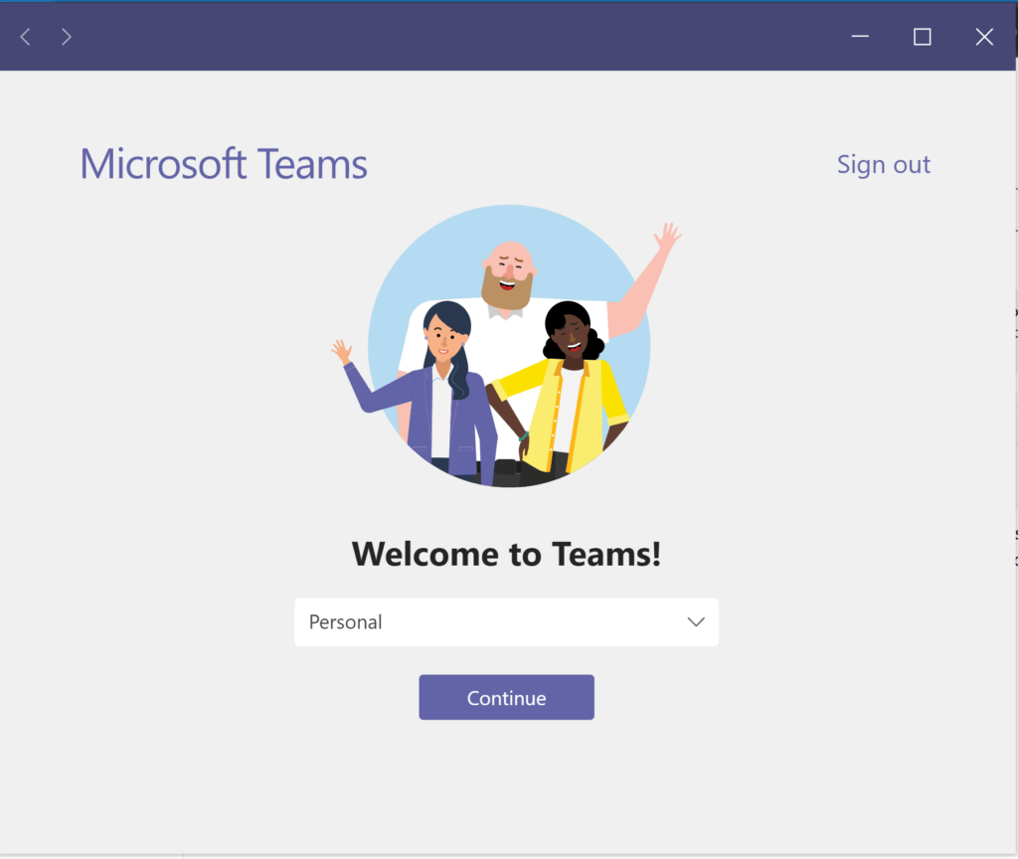Sign out of Microsoft Teams
Screen dimensions: 1018x859
tap(883, 164)
